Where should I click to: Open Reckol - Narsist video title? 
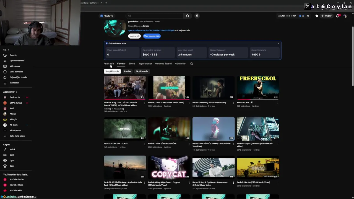tap(253, 182)
